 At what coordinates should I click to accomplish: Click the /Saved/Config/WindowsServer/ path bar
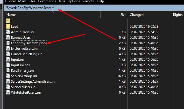pyautogui.click(x=94, y=8)
